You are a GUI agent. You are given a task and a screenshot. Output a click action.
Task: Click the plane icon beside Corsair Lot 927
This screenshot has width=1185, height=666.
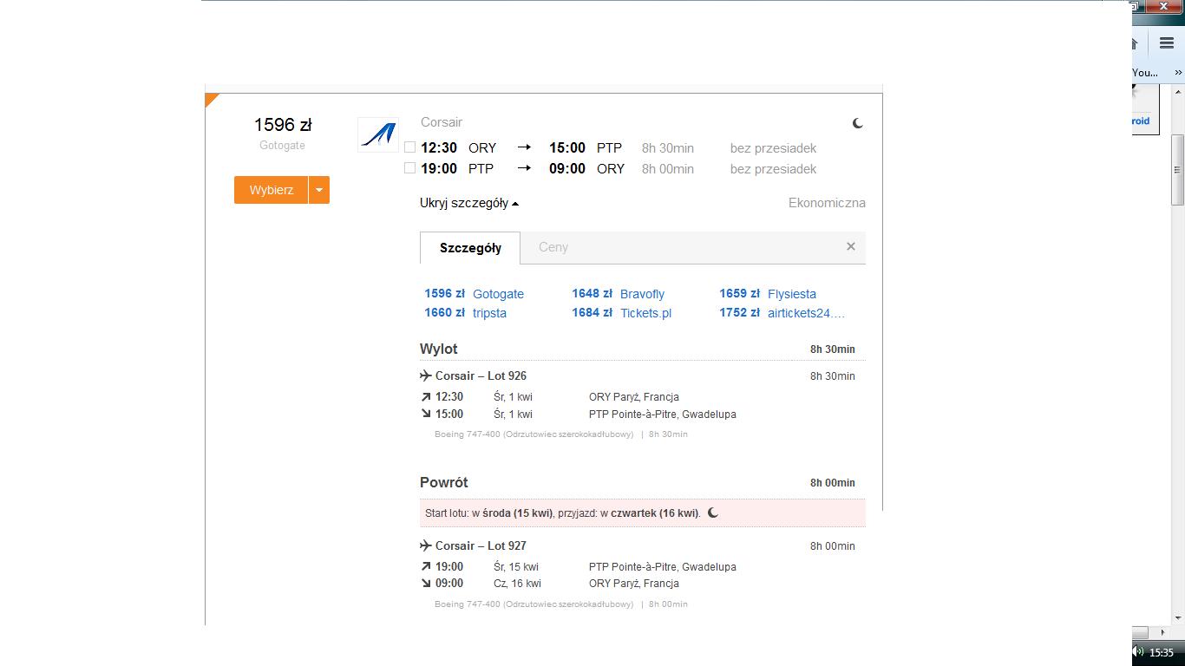tap(426, 545)
